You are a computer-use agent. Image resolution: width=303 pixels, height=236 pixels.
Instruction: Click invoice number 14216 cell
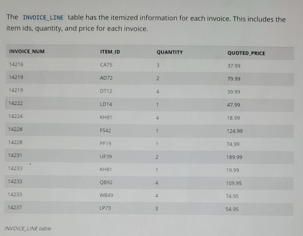(16, 65)
